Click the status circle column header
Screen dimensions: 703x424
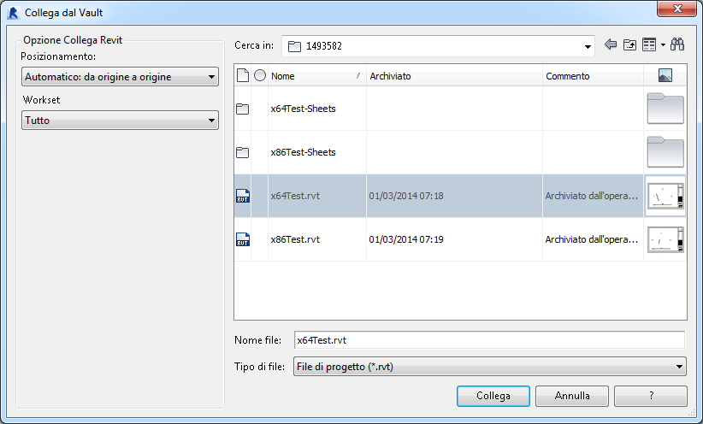(x=260, y=75)
